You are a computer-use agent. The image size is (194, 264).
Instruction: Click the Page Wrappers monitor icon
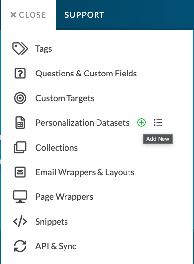pyautogui.click(x=20, y=197)
